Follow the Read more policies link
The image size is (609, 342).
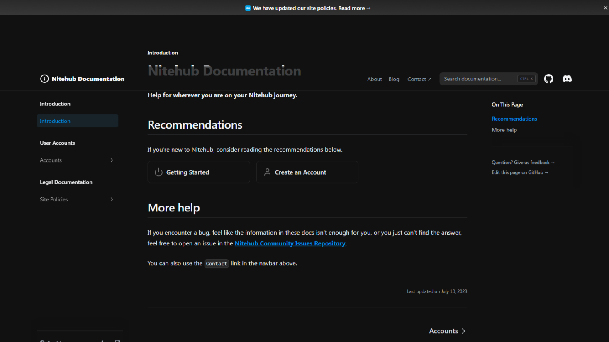[x=354, y=8]
